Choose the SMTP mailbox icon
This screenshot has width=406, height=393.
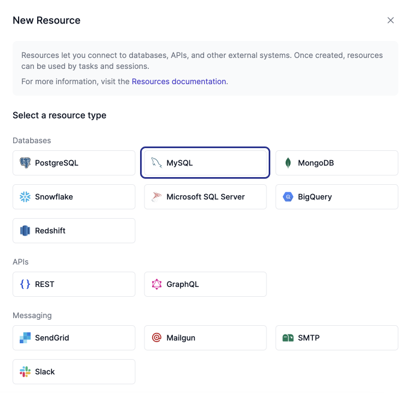[x=288, y=338]
